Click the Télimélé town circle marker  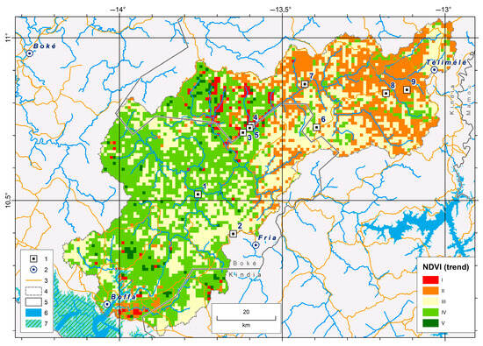point(434,70)
